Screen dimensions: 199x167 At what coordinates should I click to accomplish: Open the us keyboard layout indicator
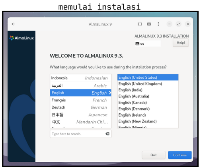[x=148, y=44]
